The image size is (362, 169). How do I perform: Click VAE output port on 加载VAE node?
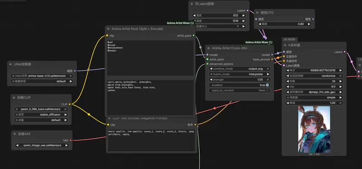pos(71,140)
